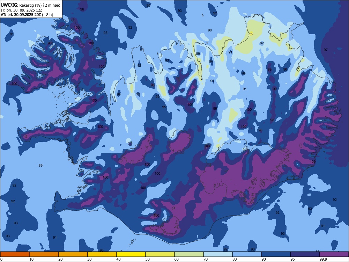The image size is (349, 262).
Task: Pick the golden 30–40 legend swatch
Action: [102, 254]
